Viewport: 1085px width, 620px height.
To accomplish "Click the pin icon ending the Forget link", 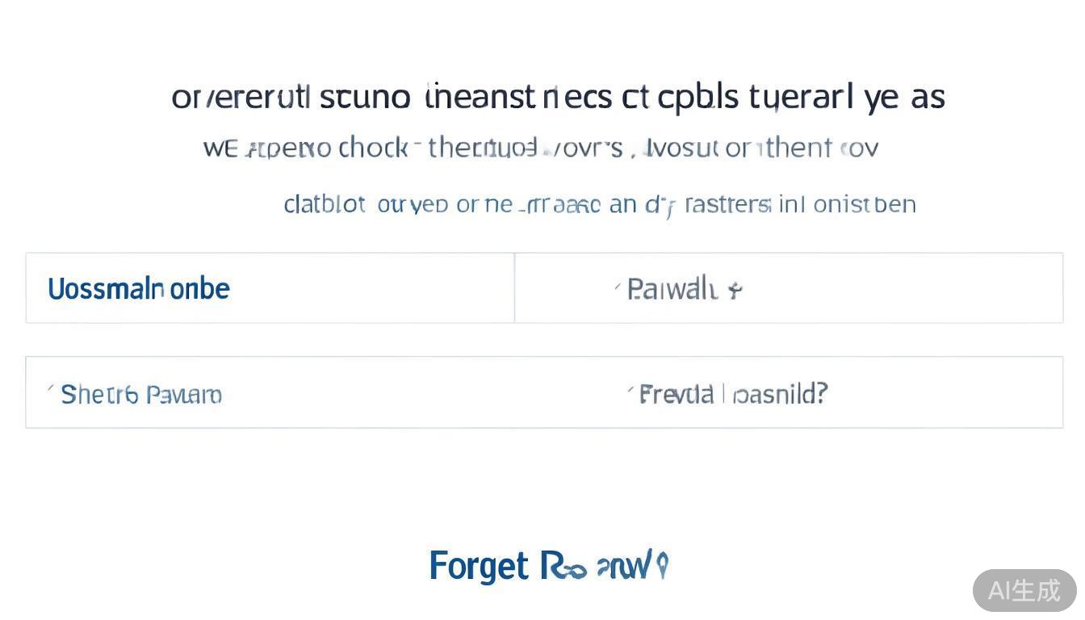I will tap(662, 565).
